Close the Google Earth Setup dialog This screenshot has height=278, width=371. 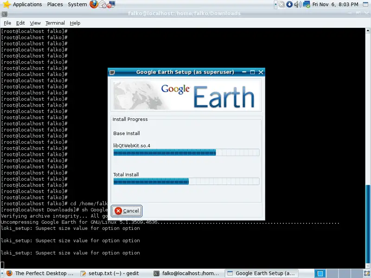coord(261,72)
